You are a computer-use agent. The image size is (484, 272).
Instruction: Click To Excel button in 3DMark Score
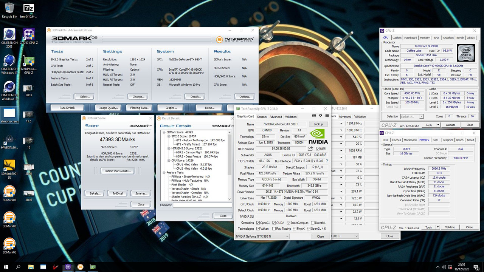pyautogui.click(x=118, y=193)
